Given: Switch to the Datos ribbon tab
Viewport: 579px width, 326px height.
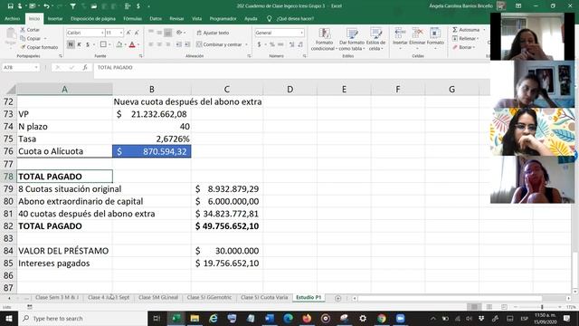Looking at the screenshot, I should [156, 18].
